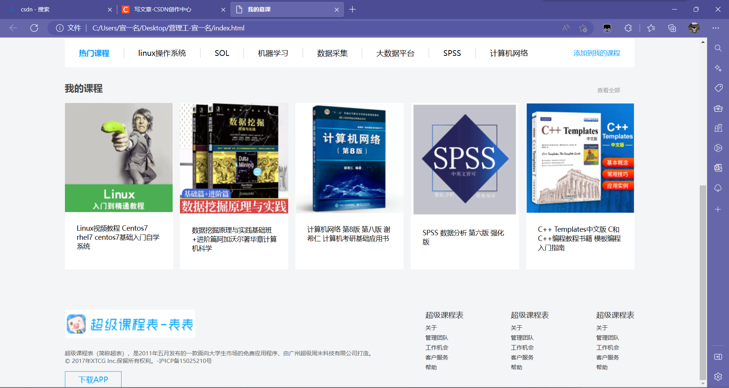Image resolution: width=729 pixels, height=388 pixels.
Task: Open sidebar Shopping tag icon
Action: point(718,88)
